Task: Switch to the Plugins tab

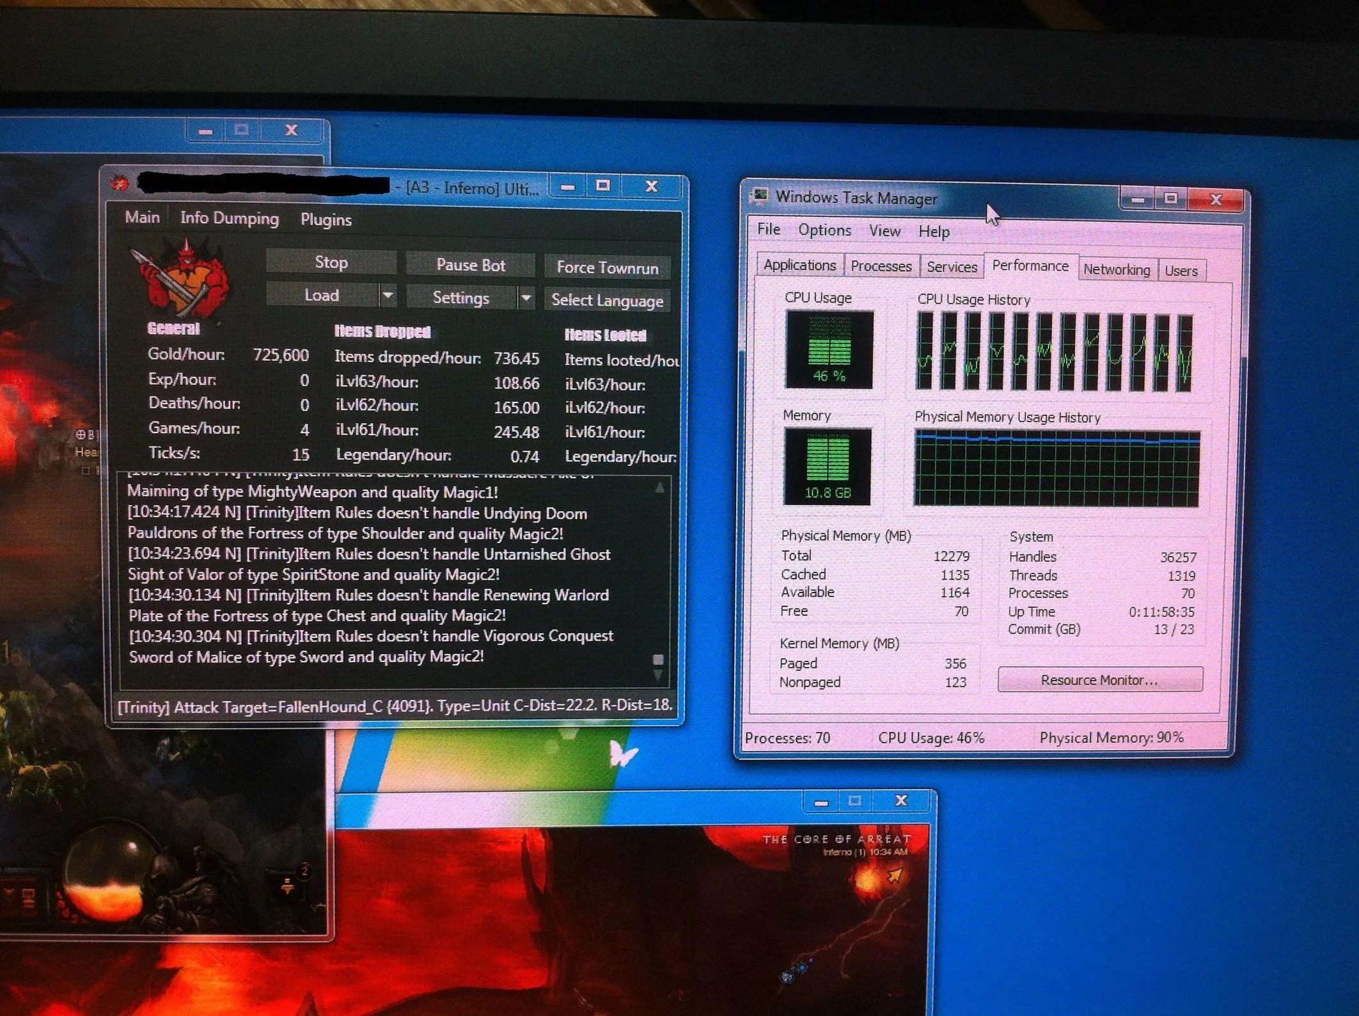Action: 326,220
